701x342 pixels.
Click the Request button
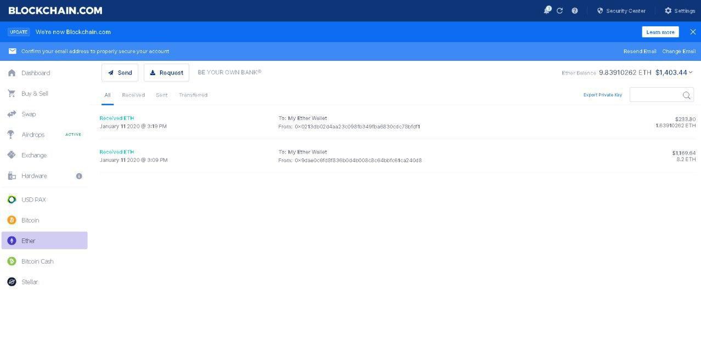(x=166, y=72)
